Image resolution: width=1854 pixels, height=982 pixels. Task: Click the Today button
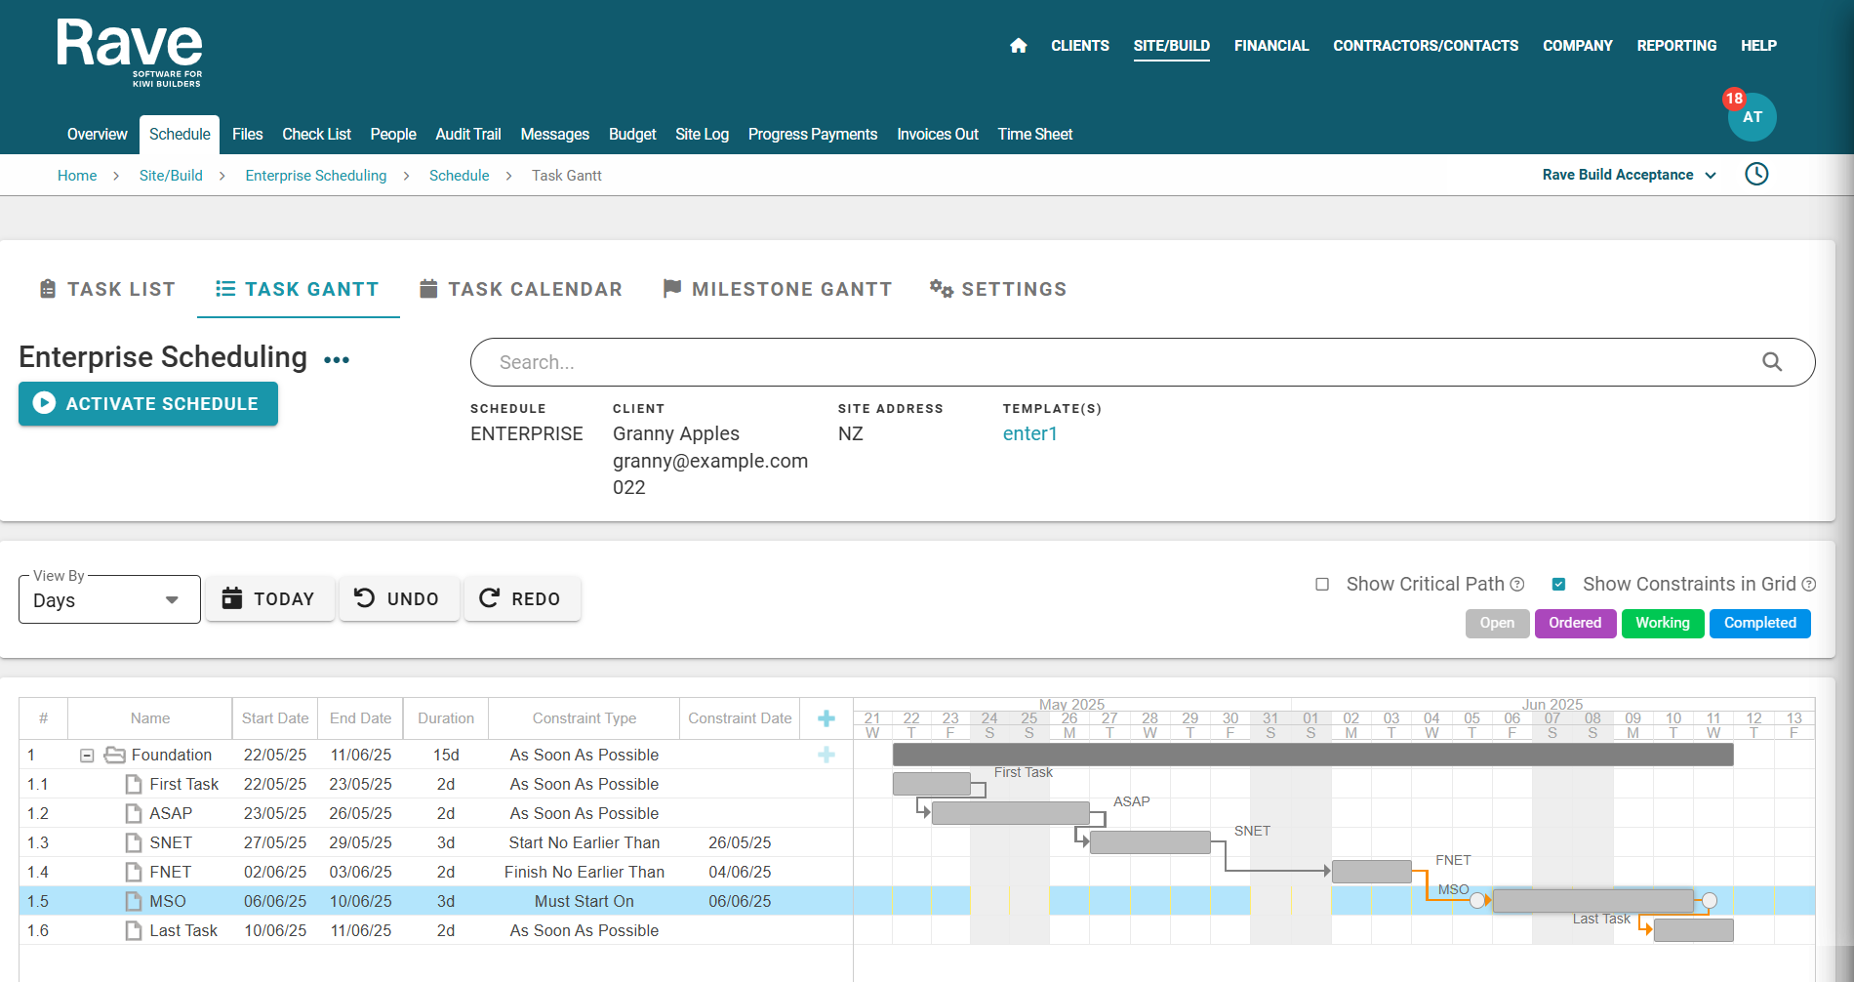coord(269,598)
